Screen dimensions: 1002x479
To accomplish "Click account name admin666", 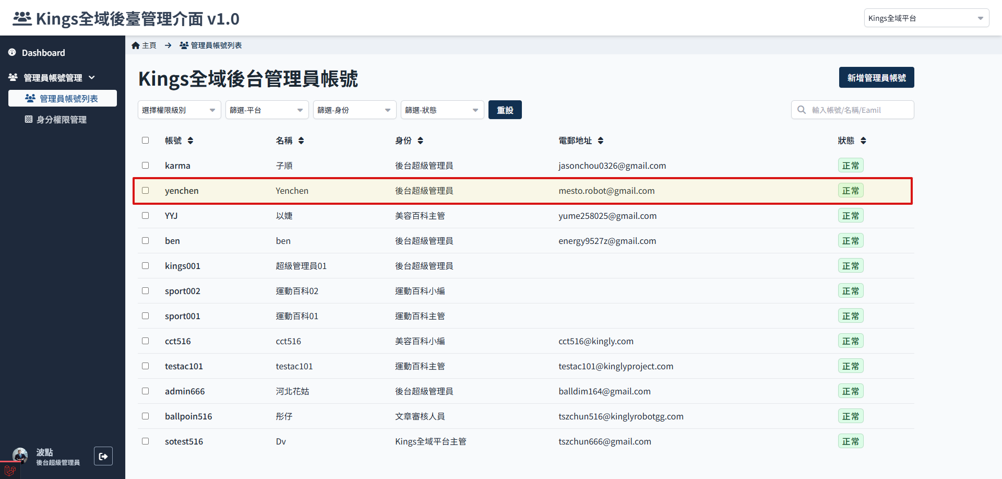I will [185, 391].
